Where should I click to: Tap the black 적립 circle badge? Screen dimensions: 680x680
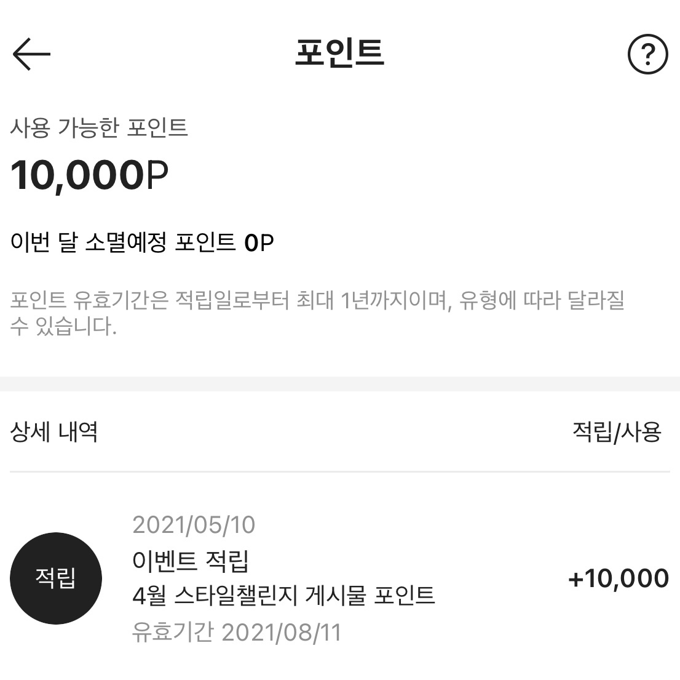coord(55,578)
